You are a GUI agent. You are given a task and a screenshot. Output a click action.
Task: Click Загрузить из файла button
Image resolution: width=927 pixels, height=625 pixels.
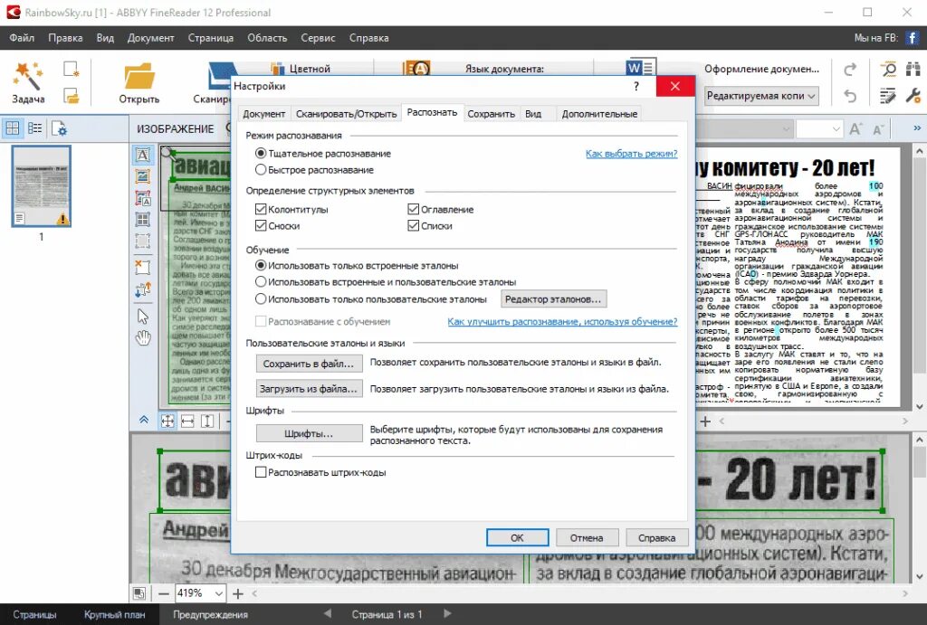(310, 389)
